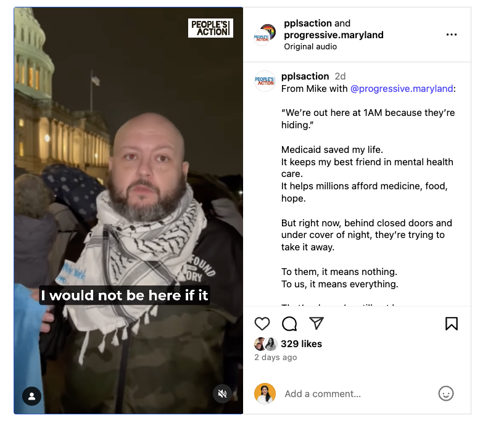Image resolution: width=480 pixels, height=423 pixels.
Task: Open the 329 likes list
Action: point(301,344)
